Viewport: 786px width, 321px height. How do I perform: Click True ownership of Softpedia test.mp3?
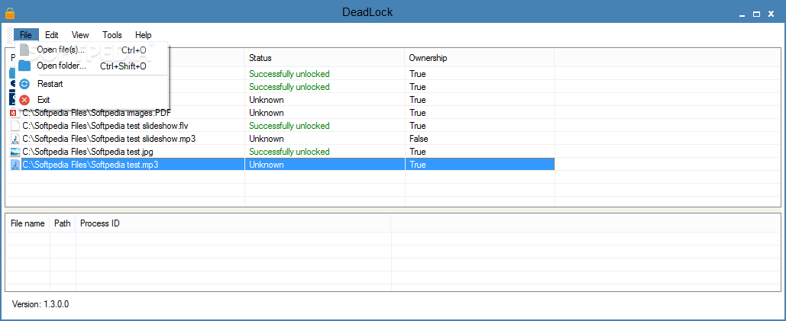(418, 165)
